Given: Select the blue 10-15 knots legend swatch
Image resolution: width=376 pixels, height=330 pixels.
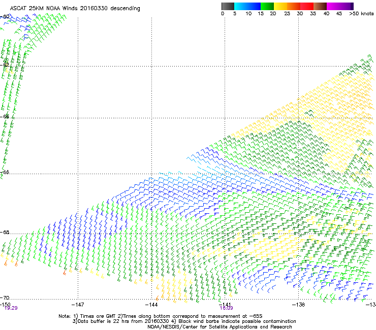Looking at the screenshot, I should pyautogui.click(x=254, y=6).
